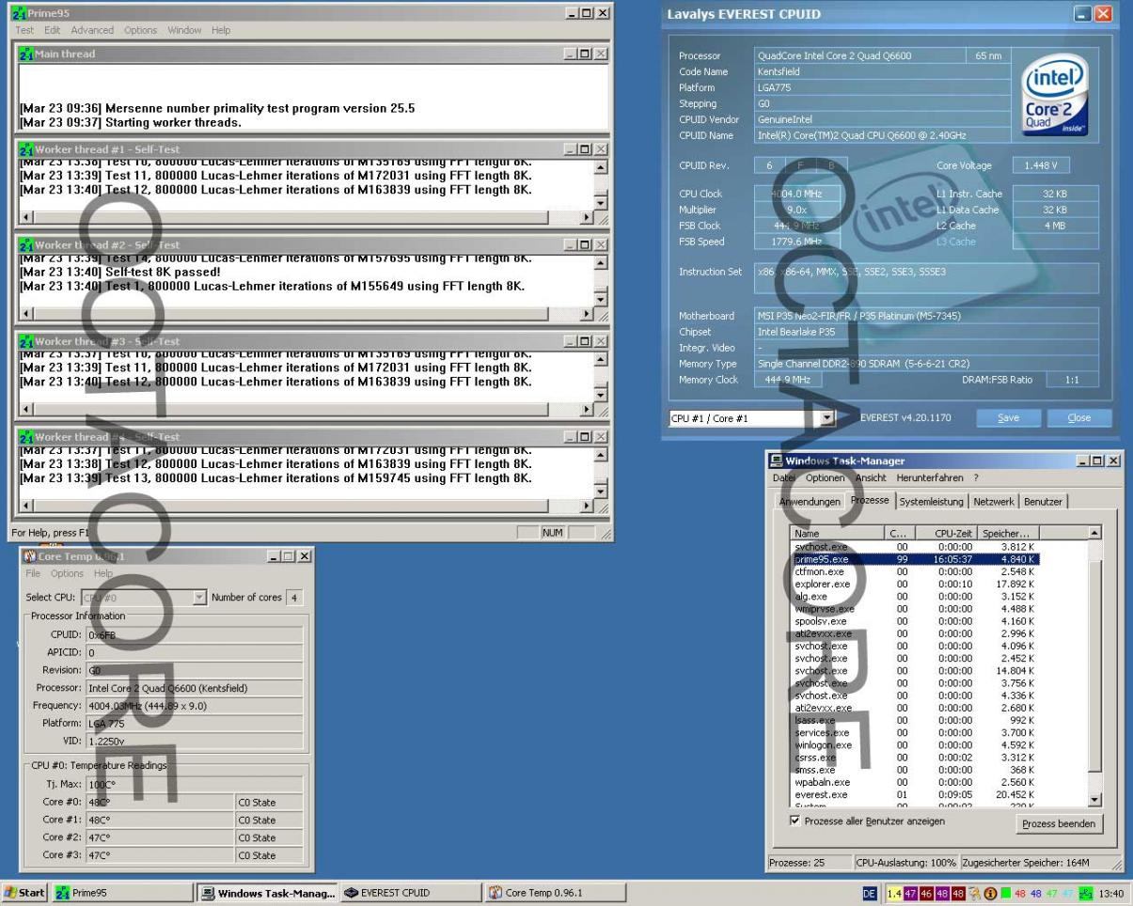Switch to the Systemleistung tab
The width and height of the screenshot is (1133, 906).
pyautogui.click(x=931, y=502)
